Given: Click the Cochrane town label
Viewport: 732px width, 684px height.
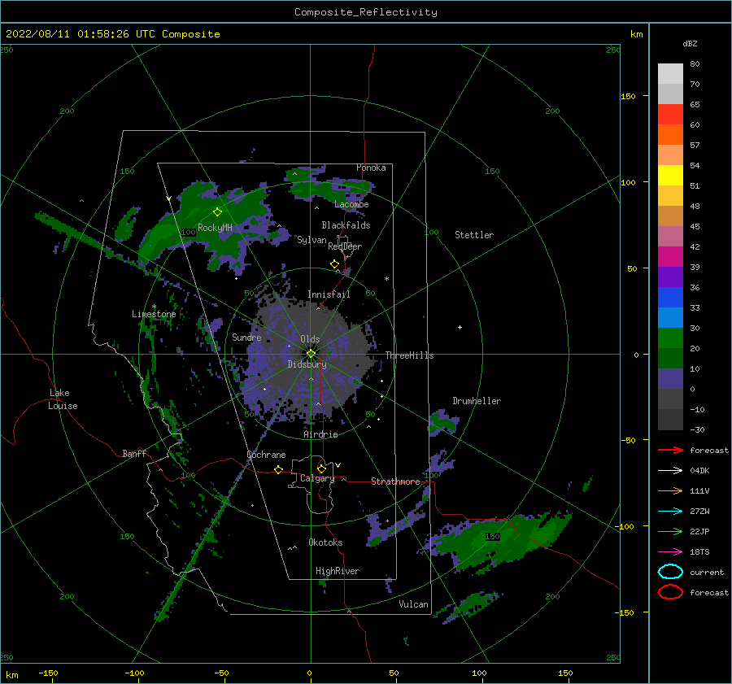Looking at the screenshot, I should (x=266, y=455).
